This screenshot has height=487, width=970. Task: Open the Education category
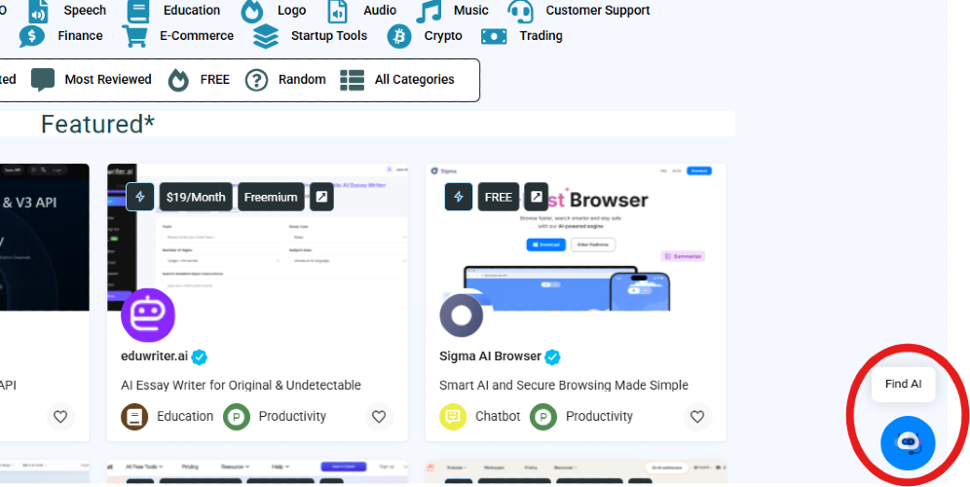pyautogui.click(x=173, y=11)
